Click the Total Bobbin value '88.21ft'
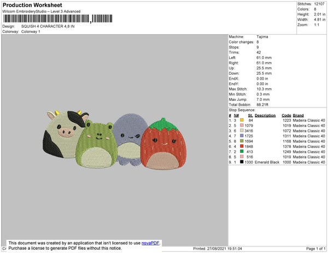Screen dimensions: 328x253 pyautogui.click(x=262, y=105)
